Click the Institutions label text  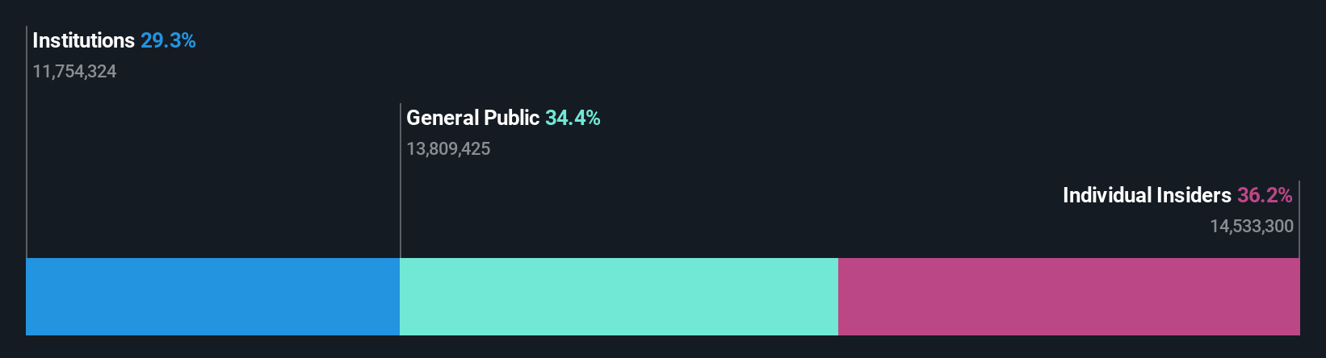(83, 40)
